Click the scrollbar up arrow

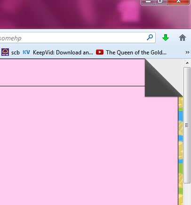tap(187, 63)
